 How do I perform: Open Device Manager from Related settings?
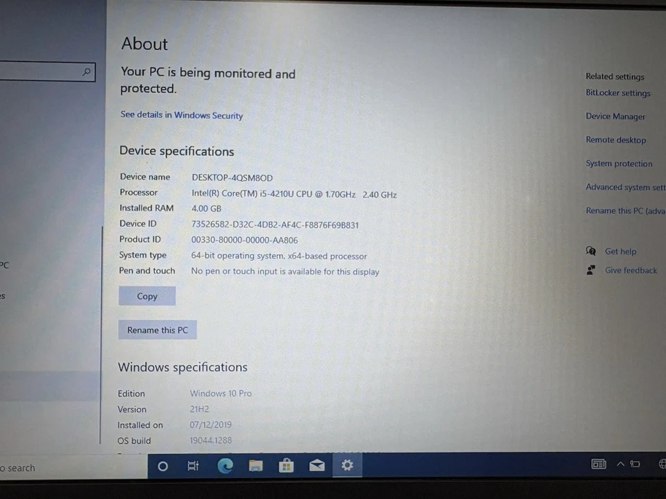[x=615, y=116]
